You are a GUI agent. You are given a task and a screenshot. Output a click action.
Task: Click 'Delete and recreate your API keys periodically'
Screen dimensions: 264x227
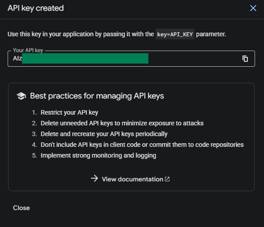104,134
